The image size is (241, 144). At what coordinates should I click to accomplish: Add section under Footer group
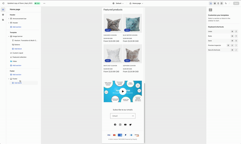coord(16,75)
